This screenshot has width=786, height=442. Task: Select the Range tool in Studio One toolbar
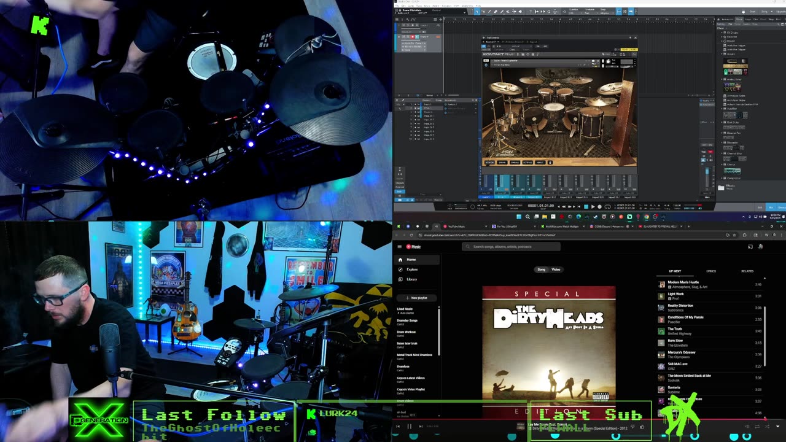point(483,12)
